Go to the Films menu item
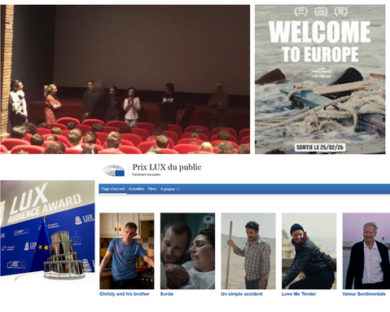The image size is (390, 312). tap(152, 189)
